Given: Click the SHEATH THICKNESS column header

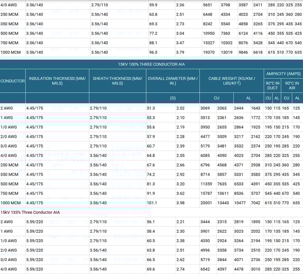Looking at the screenshot, I should click(118, 81).
